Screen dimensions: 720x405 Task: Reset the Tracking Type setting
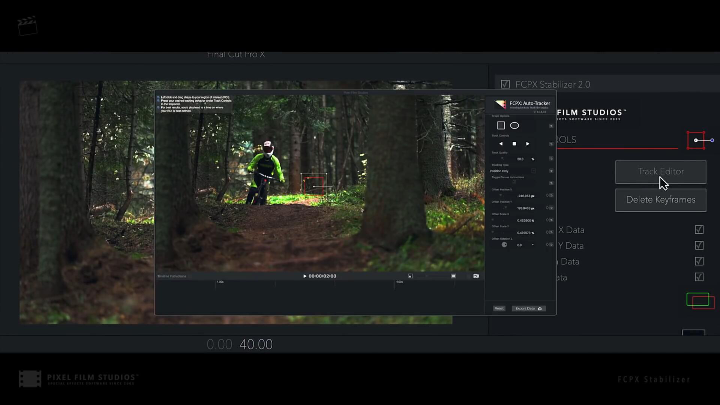point(551,171)
